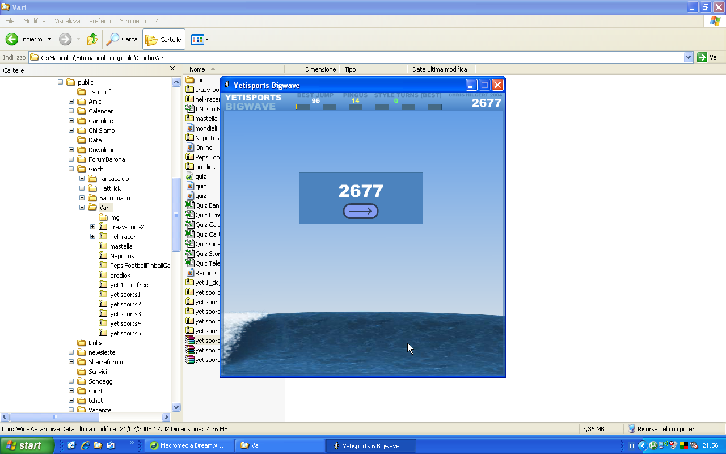This screenshot has height=454, width=726.
Task: Click the arrow continue button in game
Action: 361,211
